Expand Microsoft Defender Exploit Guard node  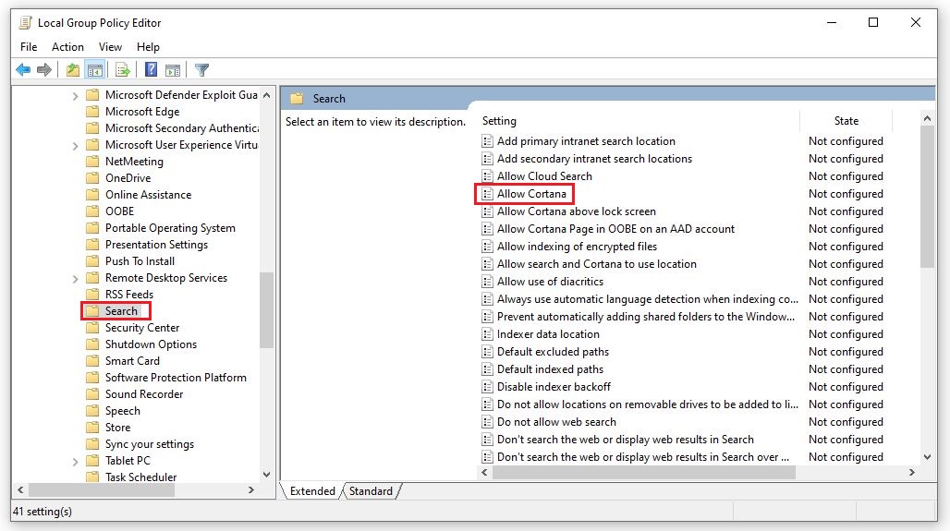point(76,95)
